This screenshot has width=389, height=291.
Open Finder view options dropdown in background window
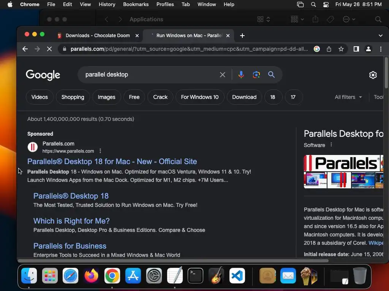[264, 19]
